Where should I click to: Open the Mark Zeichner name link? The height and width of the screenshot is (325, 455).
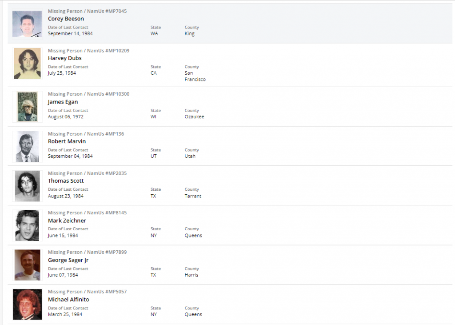tap(67, 221)
